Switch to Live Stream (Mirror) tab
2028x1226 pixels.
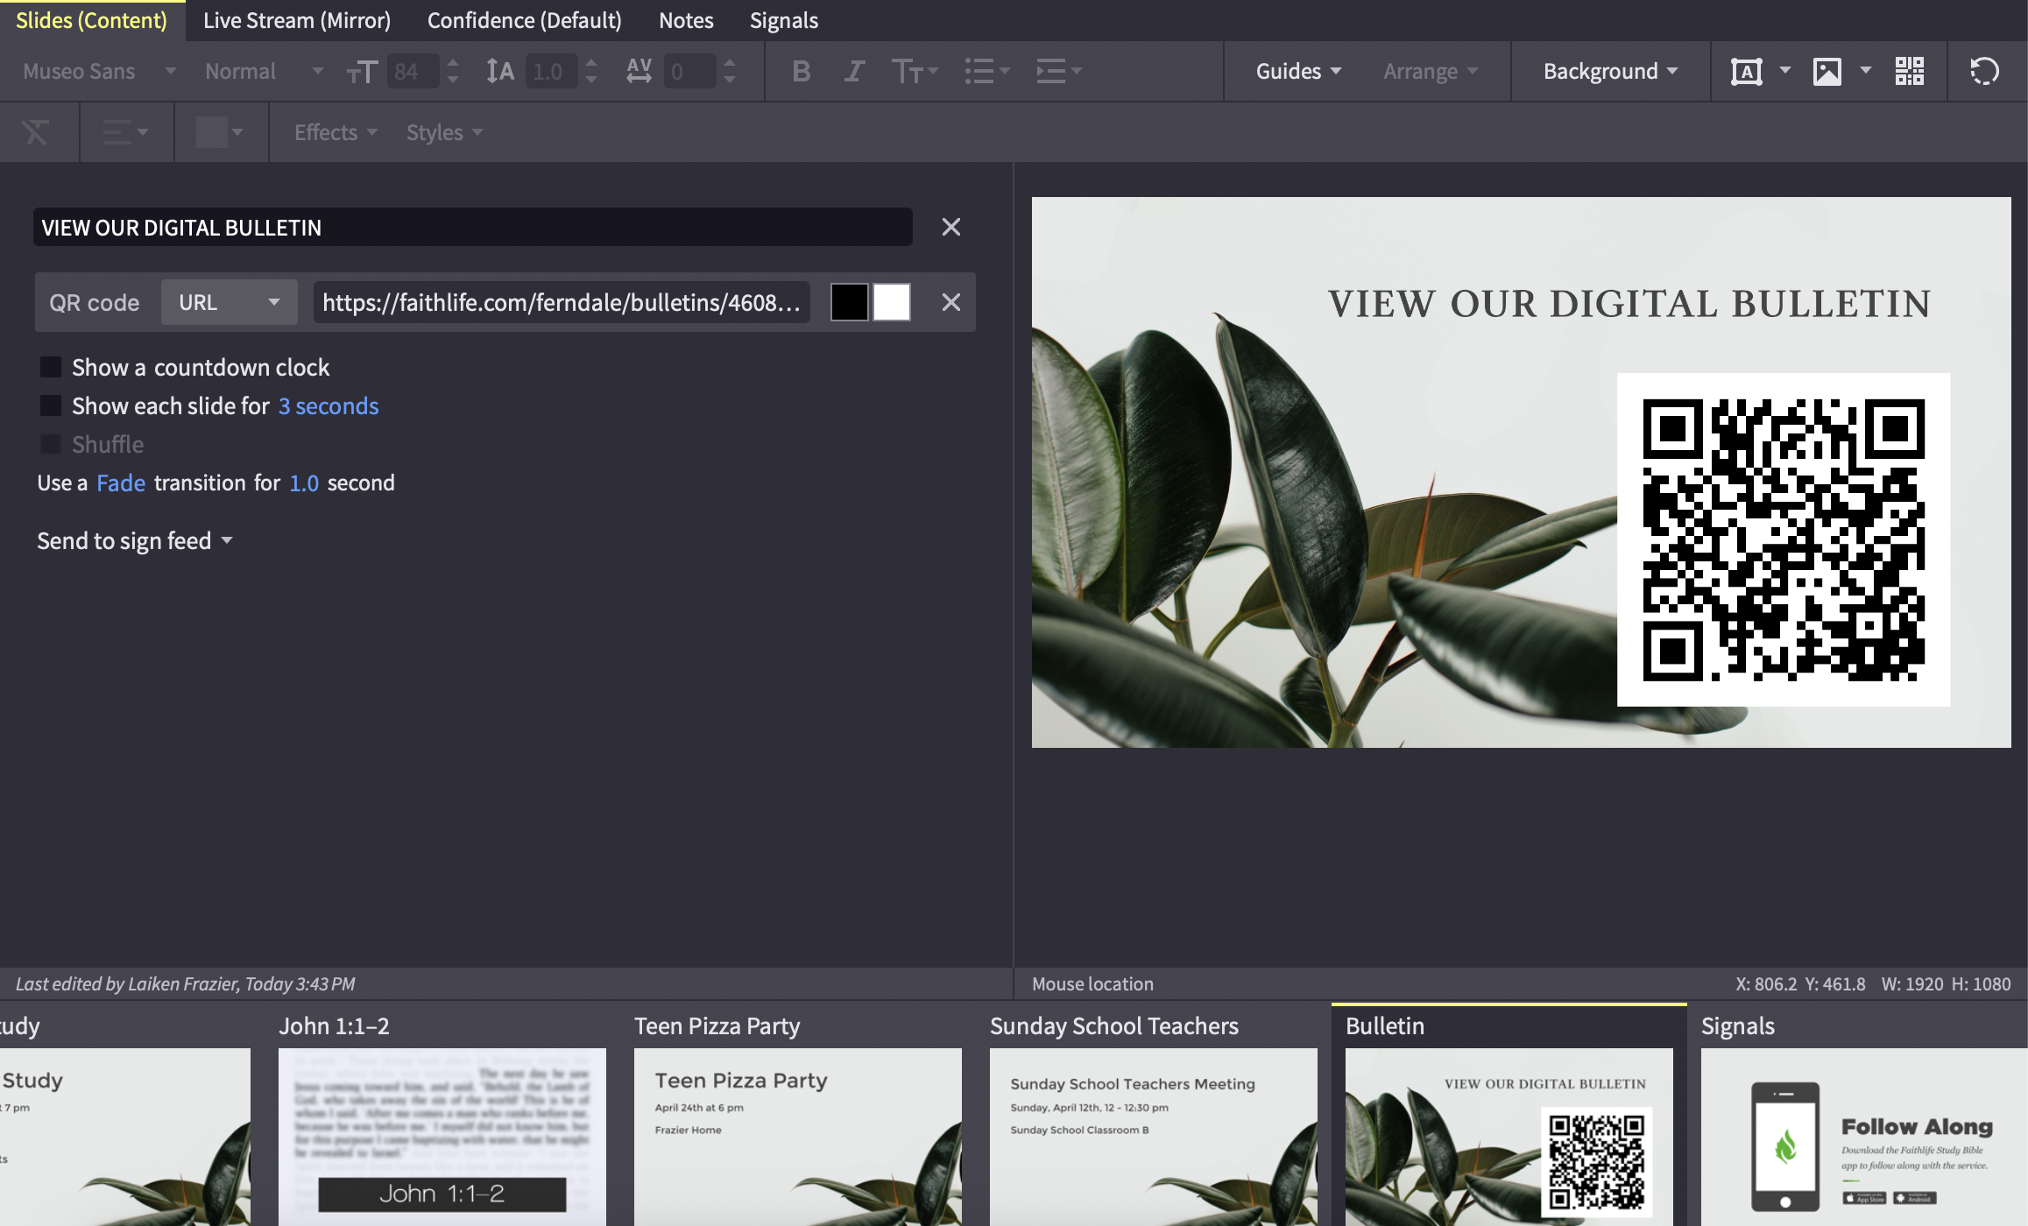(297, 20)
